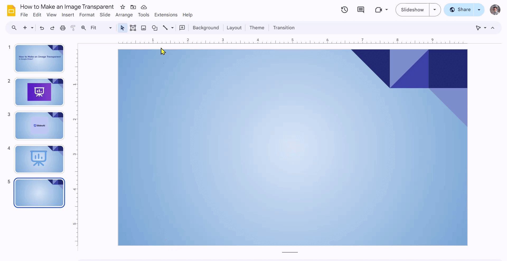507x261 pixels.
Task: Expand the line tool options arrow
Action: pyautogui.click(x=172, y=28)
